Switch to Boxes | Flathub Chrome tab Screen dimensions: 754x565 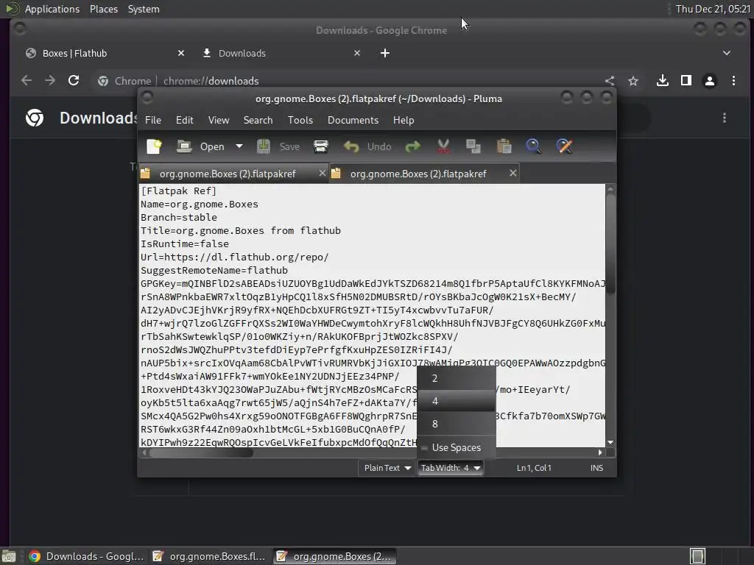(x=103, y=53)
